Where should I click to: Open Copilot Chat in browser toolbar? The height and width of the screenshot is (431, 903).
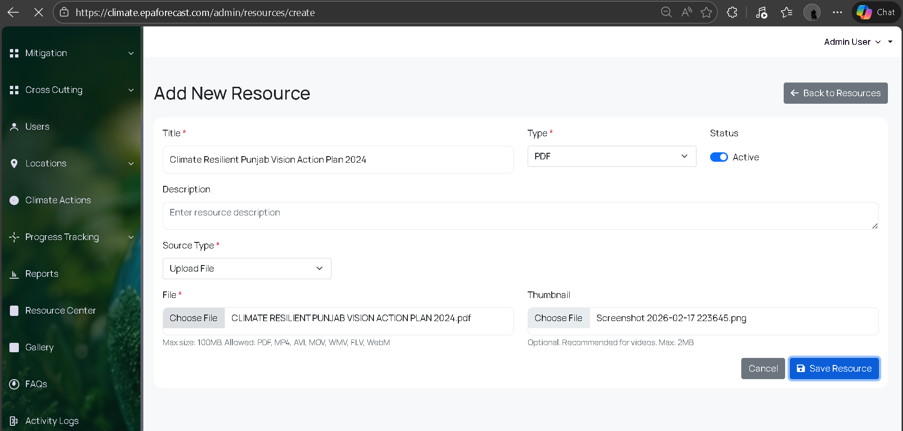pyautogui.click(x=876, y=13)
